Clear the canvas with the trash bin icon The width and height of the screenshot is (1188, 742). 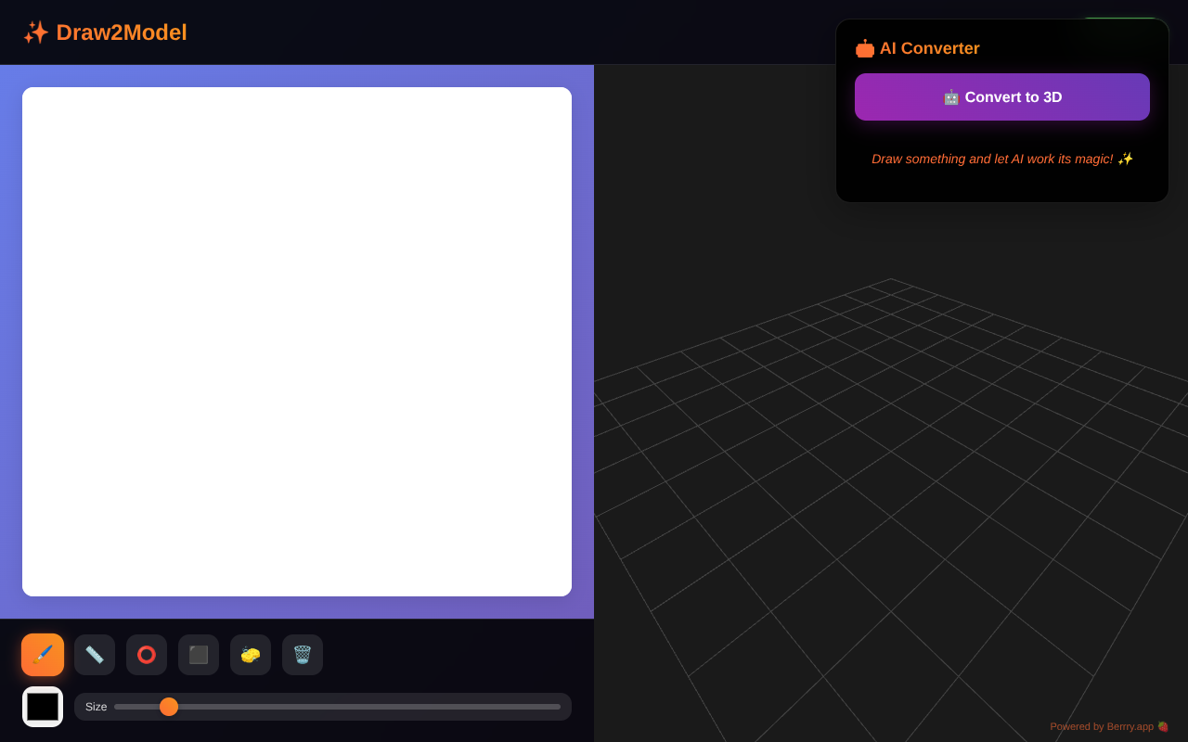click(302, 655)
